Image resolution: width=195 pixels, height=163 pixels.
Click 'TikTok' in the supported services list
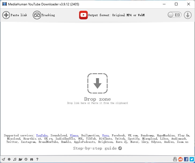(91, 139)
